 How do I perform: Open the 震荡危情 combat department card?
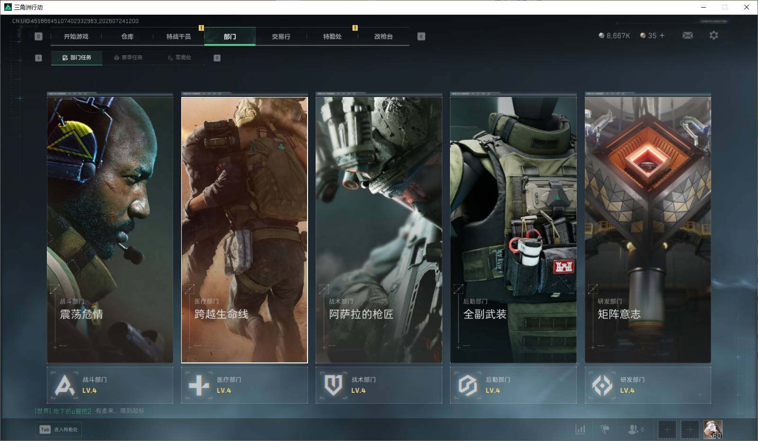pos(110,230)
